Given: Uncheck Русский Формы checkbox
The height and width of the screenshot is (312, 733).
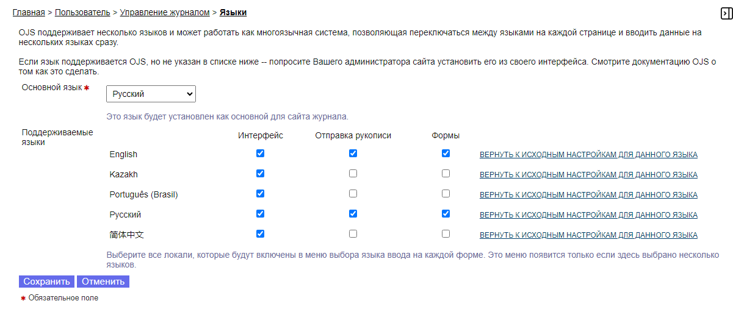Looking at the screenshot, I should [446, 214].
